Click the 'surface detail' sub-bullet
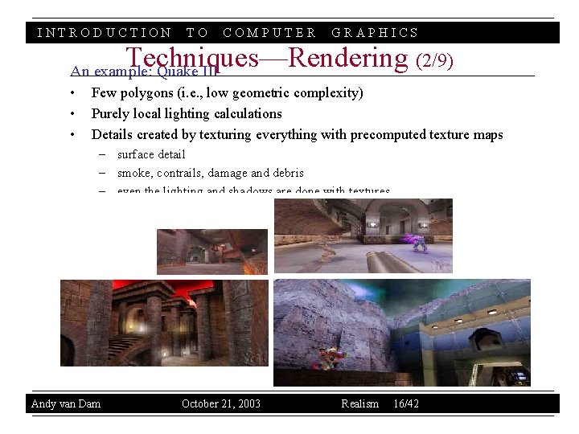579x434 pixels. (x=151, y=154)
